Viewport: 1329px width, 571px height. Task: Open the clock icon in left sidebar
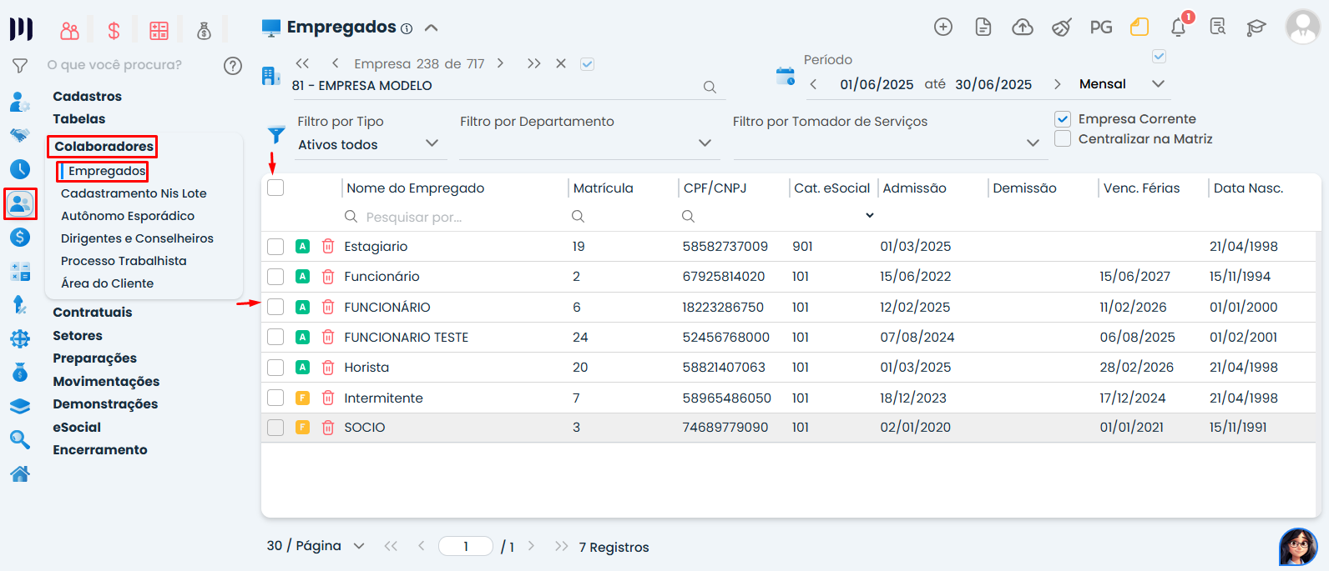[x=20, y=169]
